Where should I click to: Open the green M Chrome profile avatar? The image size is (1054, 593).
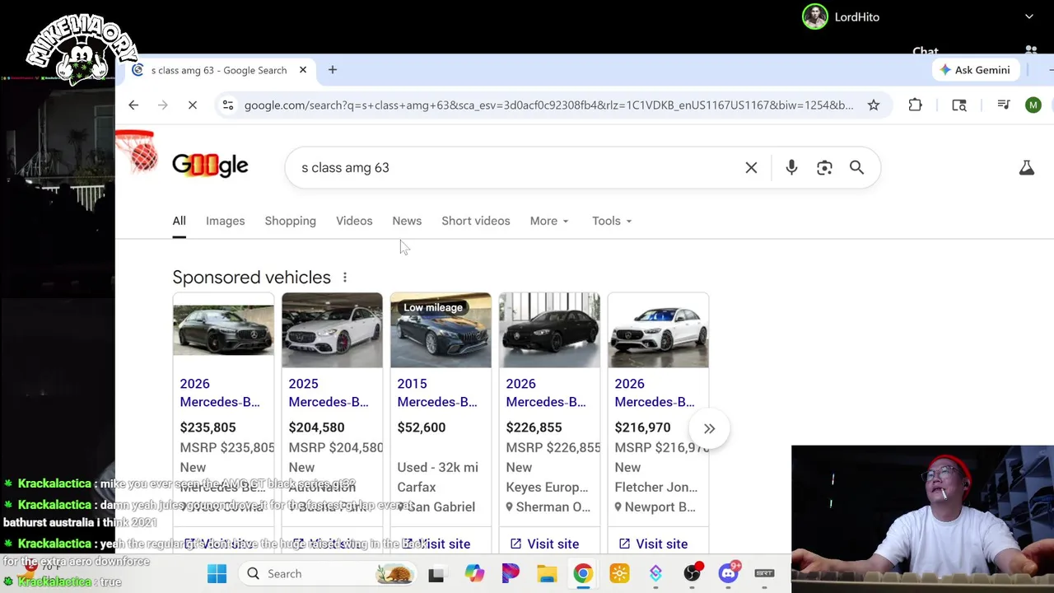click(1033, 105)
